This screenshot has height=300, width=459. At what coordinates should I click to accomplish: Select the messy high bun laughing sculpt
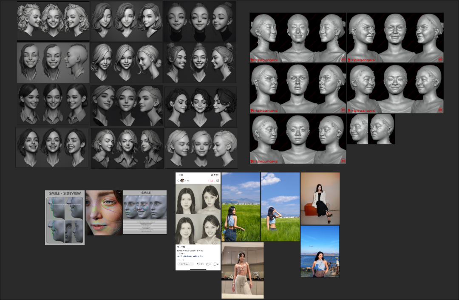pos(200,62)
